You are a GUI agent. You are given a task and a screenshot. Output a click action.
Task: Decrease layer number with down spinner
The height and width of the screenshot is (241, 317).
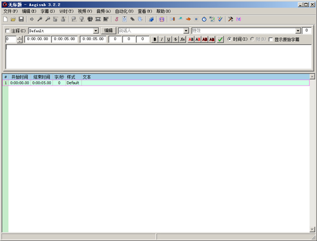tap(20, 41)
